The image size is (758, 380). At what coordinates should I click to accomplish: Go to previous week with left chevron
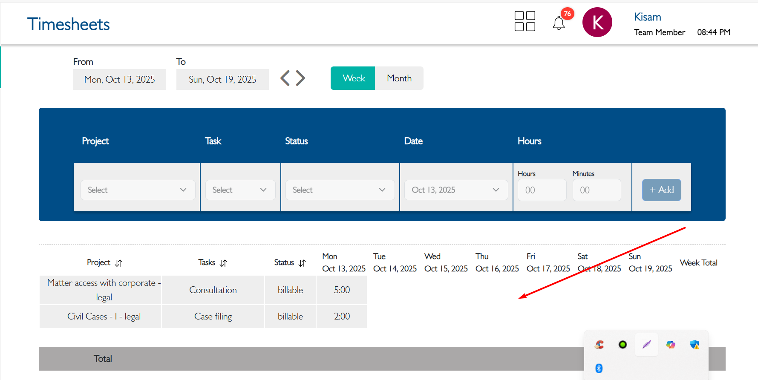coord(285,78)
